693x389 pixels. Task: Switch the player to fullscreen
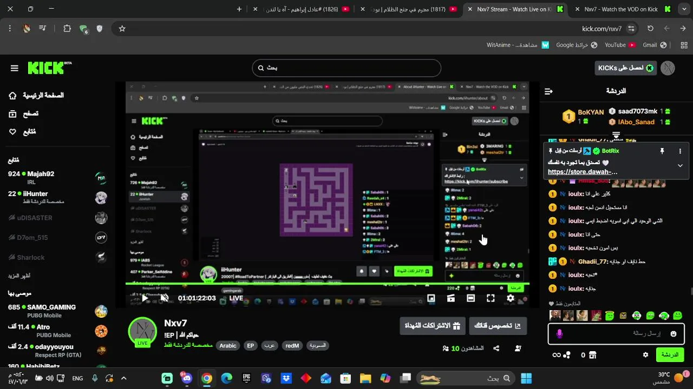(x=491, y=298)
